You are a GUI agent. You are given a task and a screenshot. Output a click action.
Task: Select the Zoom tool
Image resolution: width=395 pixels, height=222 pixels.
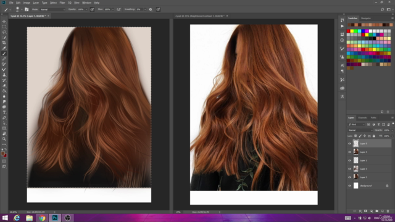click(x=4, y=139)
